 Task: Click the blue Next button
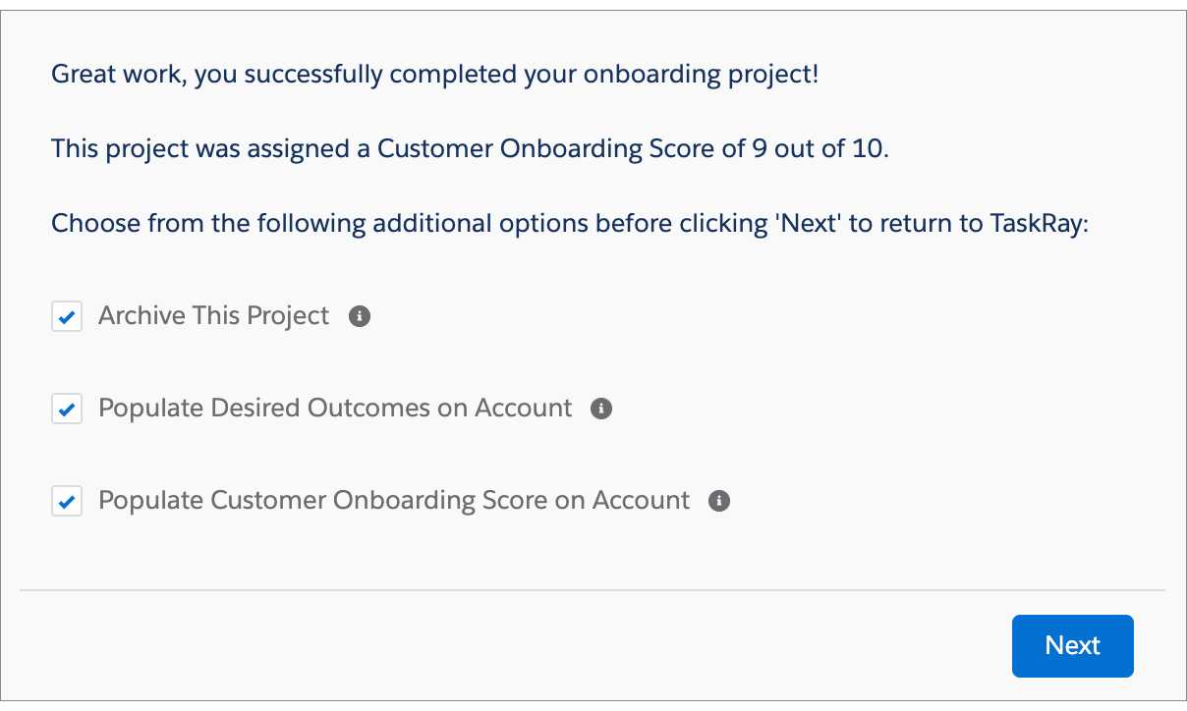pos(1073,645)
